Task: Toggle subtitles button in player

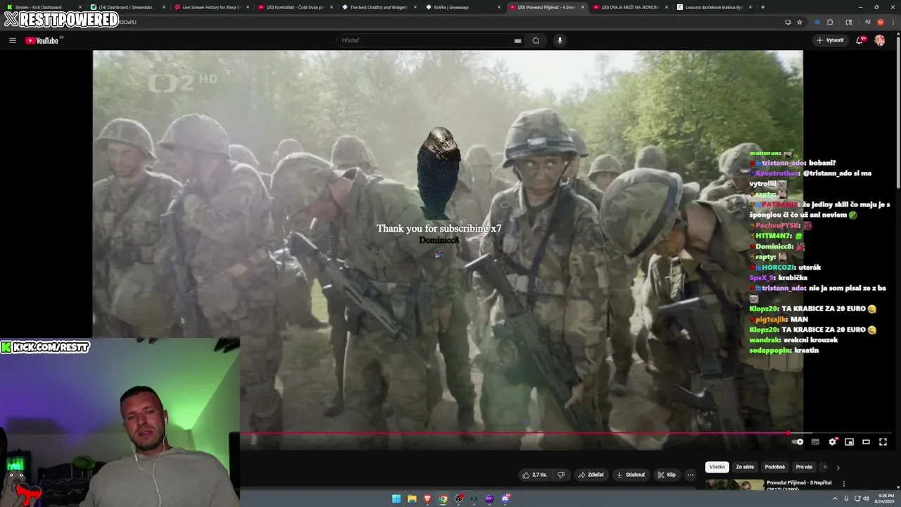Action: (x=815, y=442)
